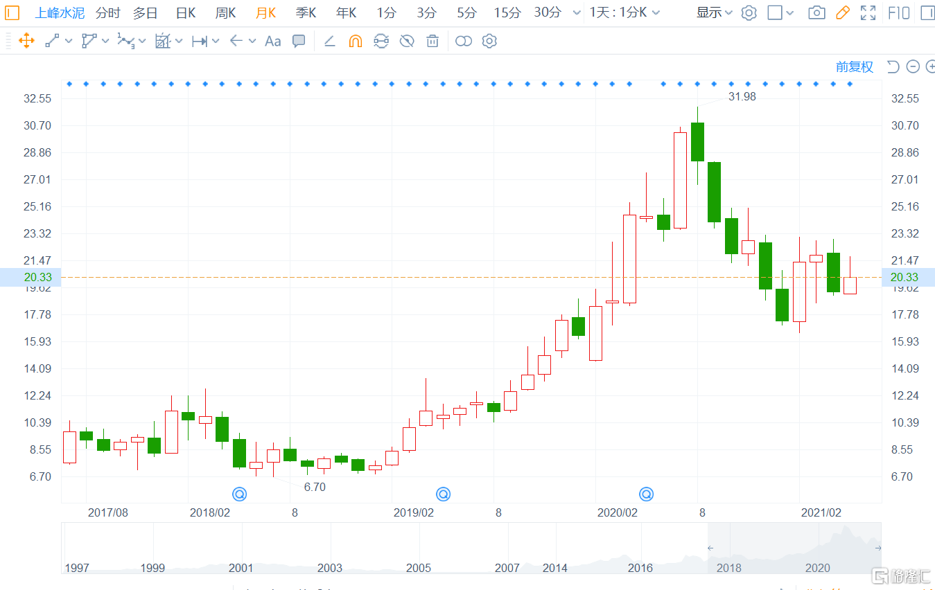The height and width of the screenshot is (590, 935).
Task: Select the 30分 period button
Action: tap(548, 12)
